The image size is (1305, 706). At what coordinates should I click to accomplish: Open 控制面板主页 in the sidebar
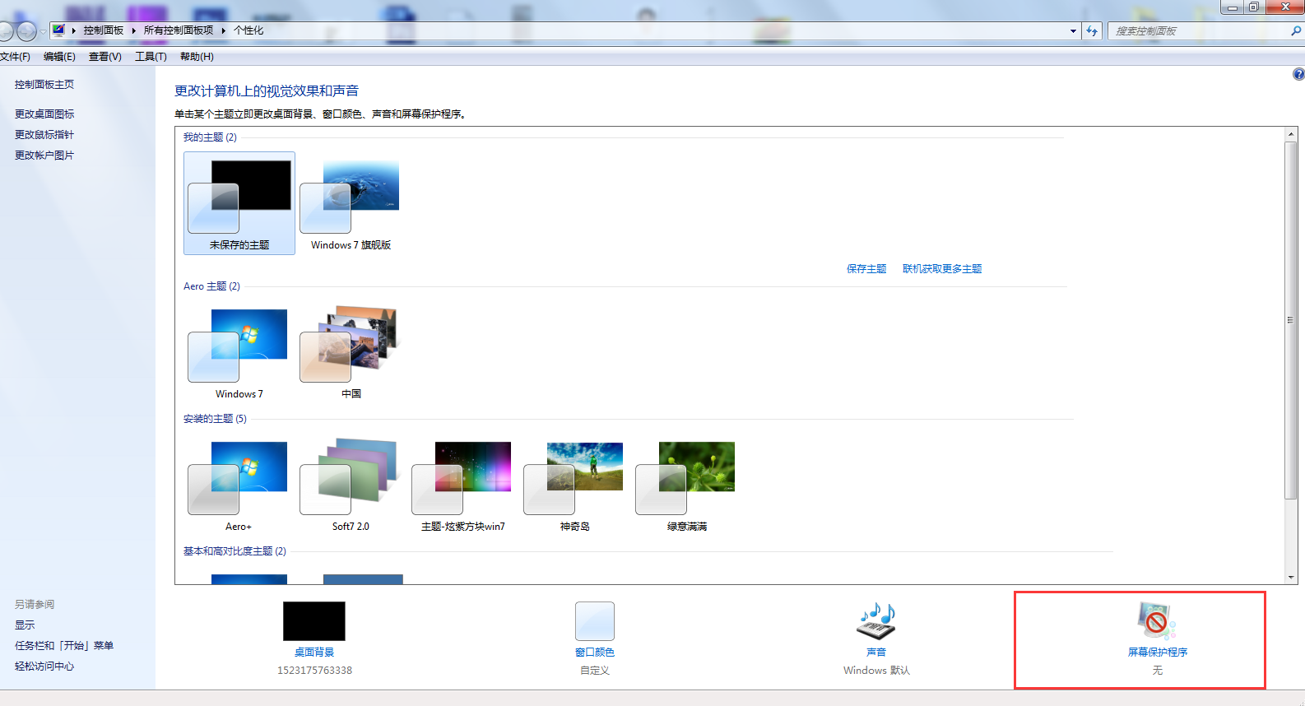[44, 85]
